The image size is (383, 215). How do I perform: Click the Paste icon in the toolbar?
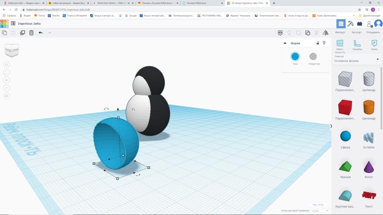[x=13, y=33]
